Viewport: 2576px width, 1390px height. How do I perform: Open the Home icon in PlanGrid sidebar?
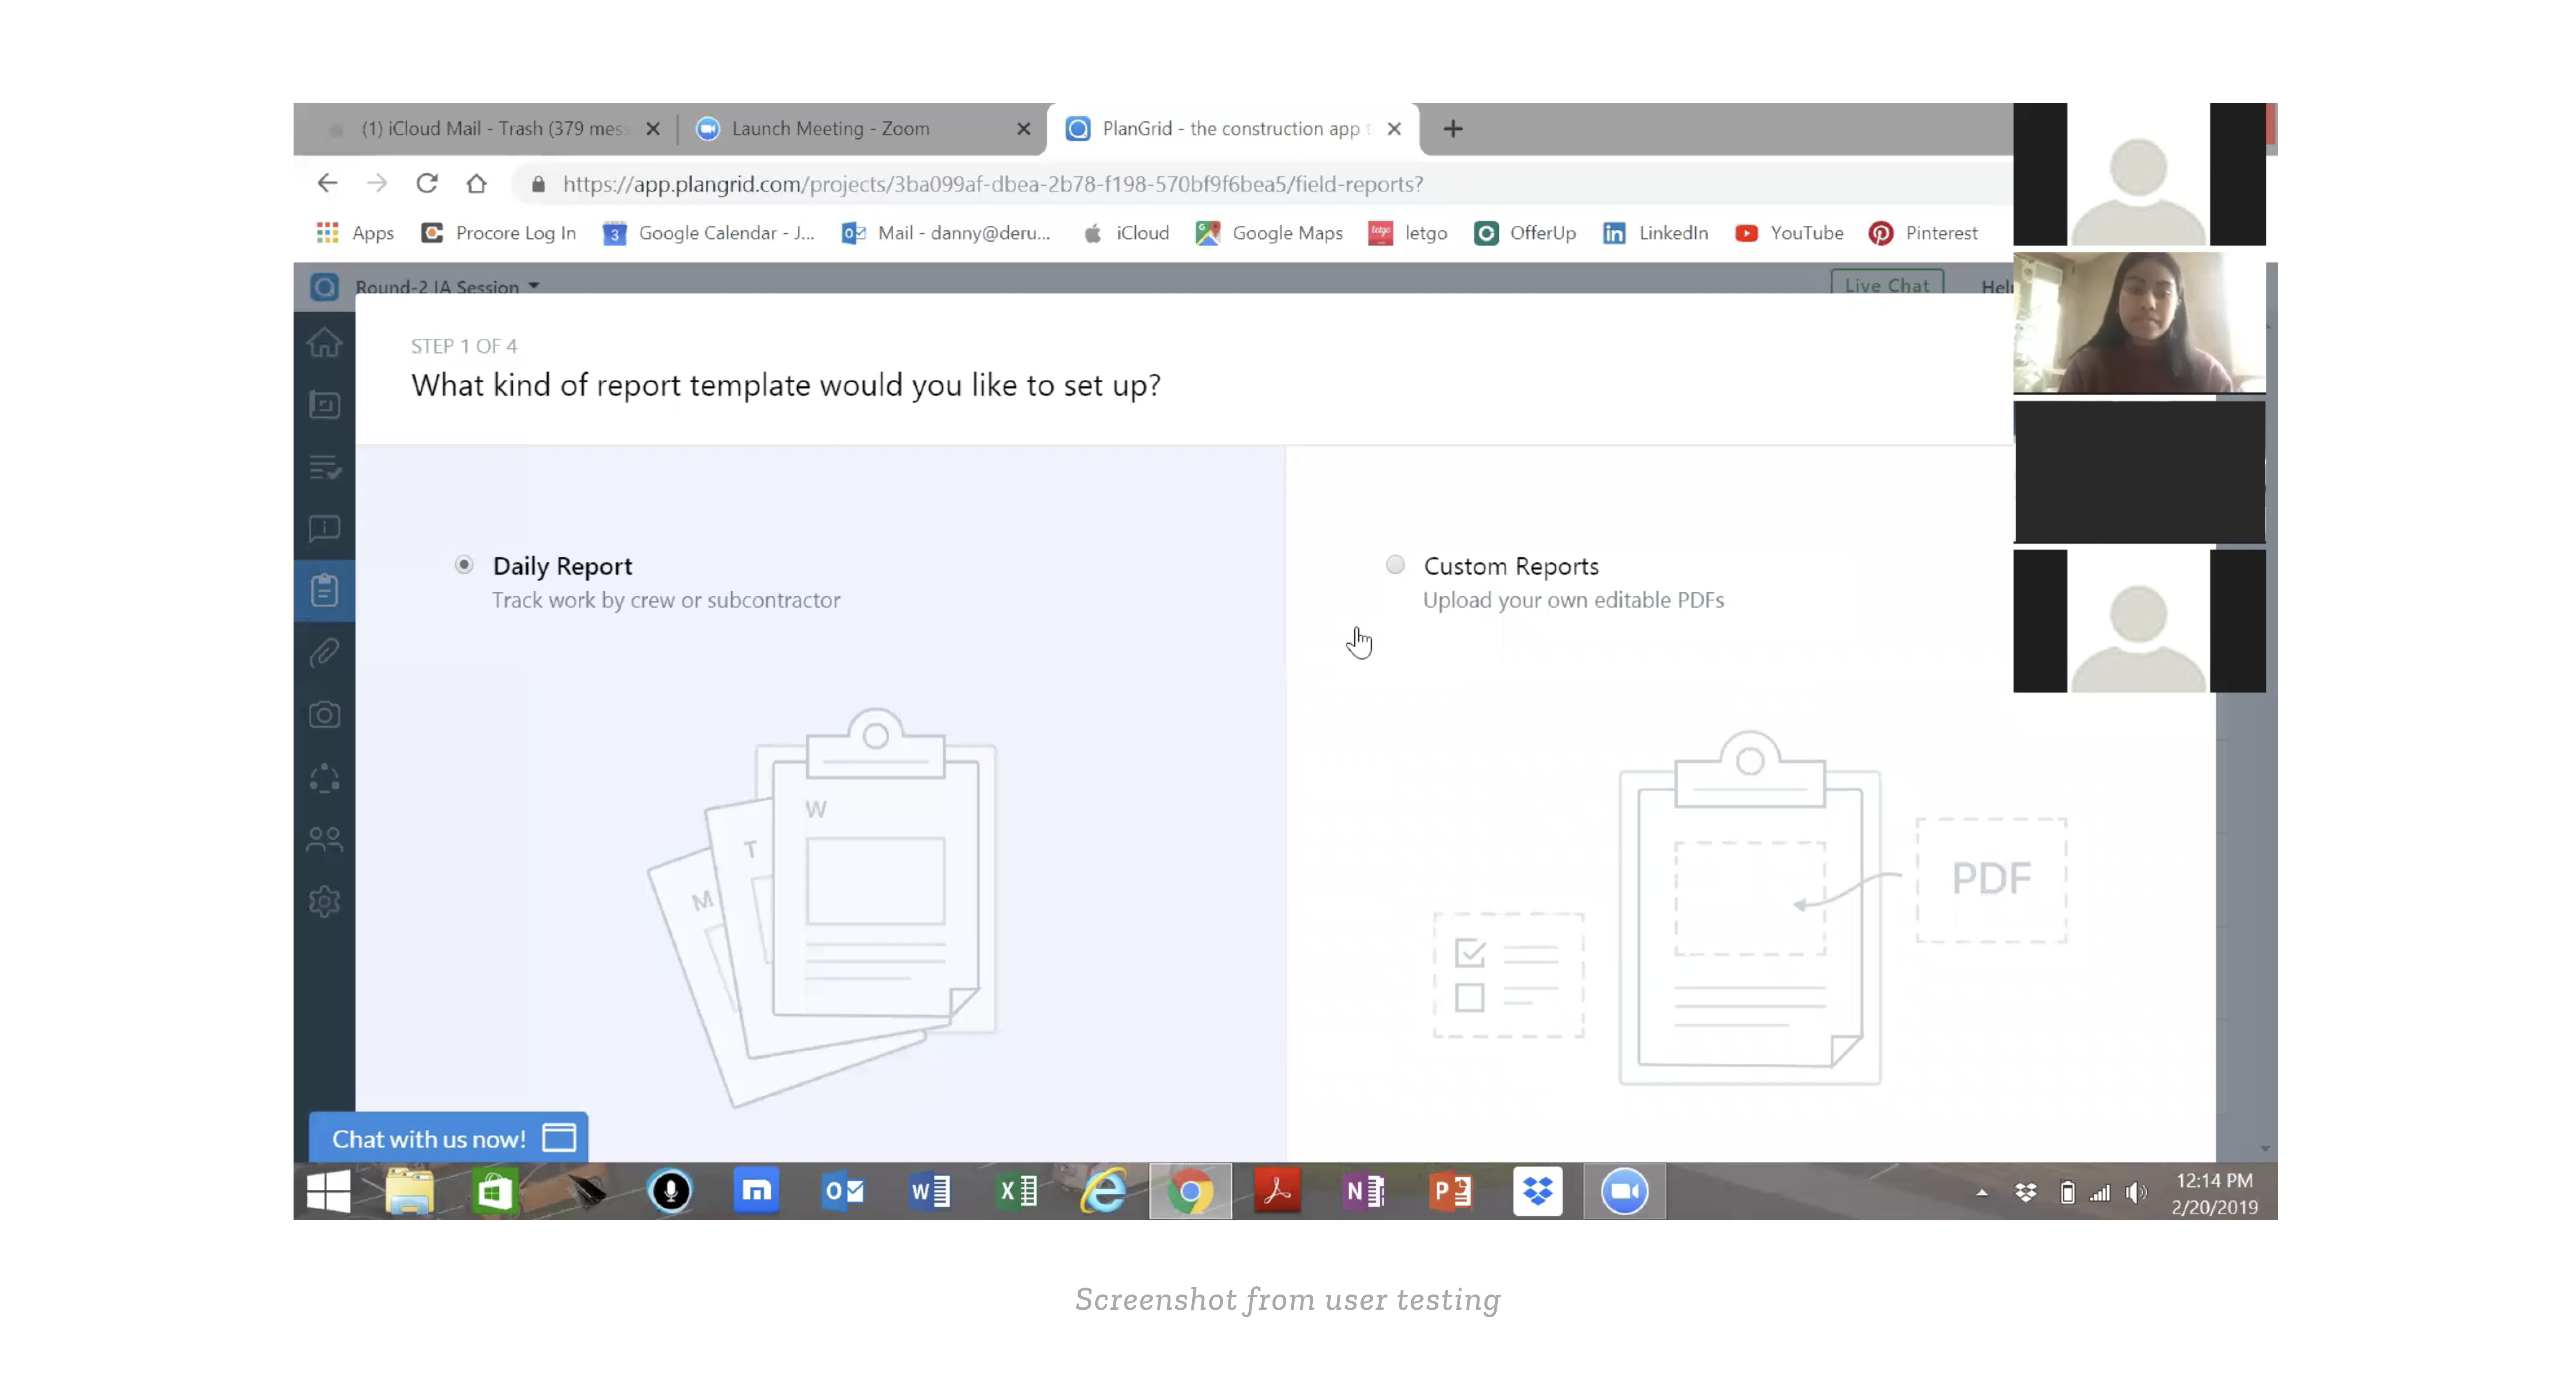tap(324, 343)
